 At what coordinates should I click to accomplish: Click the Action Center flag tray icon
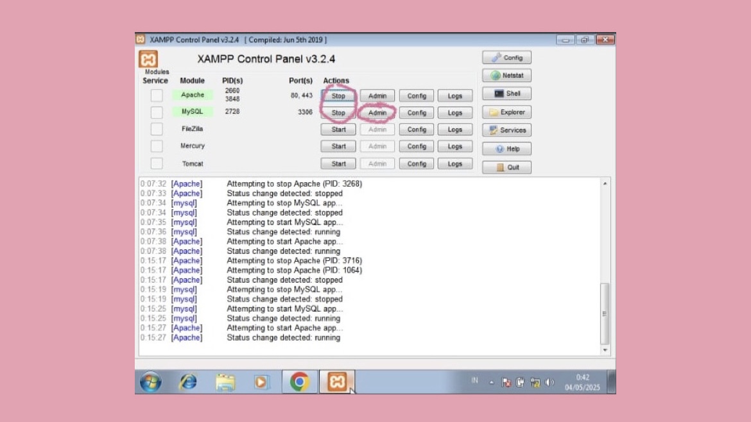click(506, 382)
